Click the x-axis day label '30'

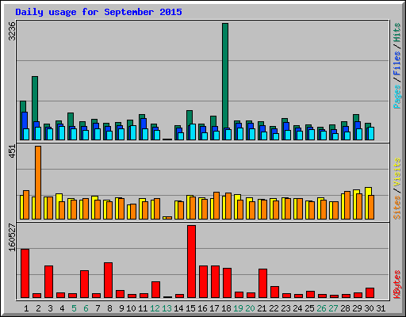(x=369, y=308)
